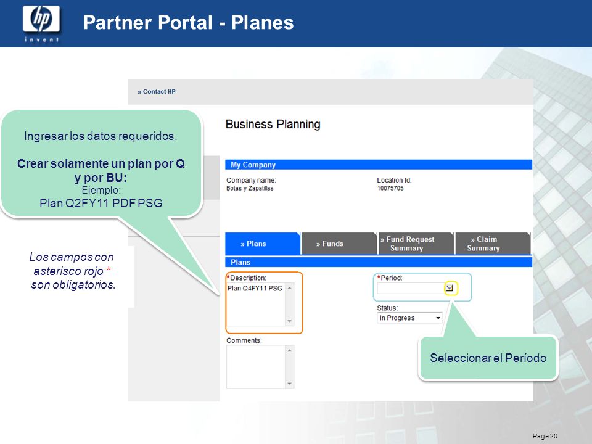Click the Business Planning heading

[x=273, y=124]
